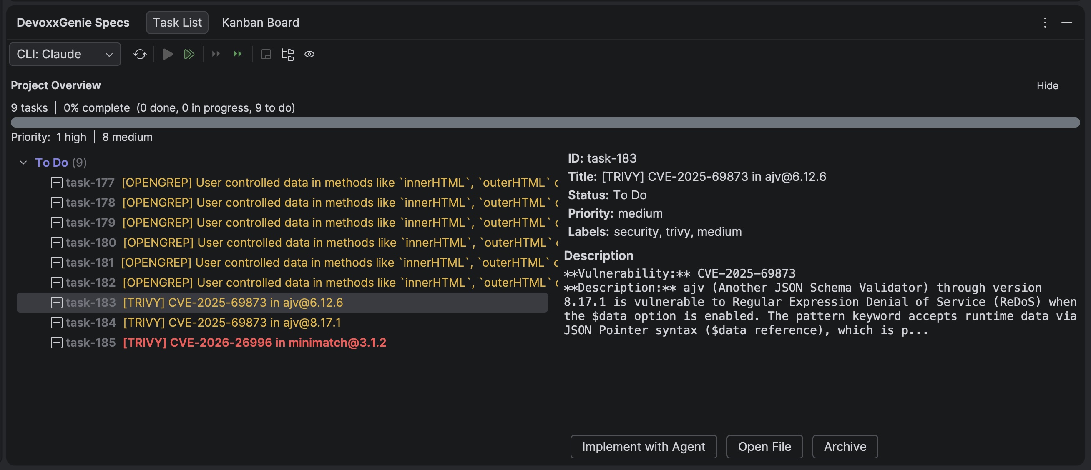Open the CLI: Claude dropdown

[65, 54]
